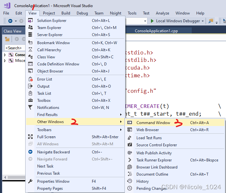Click the green Start debugging play icon

coord(152,21)
